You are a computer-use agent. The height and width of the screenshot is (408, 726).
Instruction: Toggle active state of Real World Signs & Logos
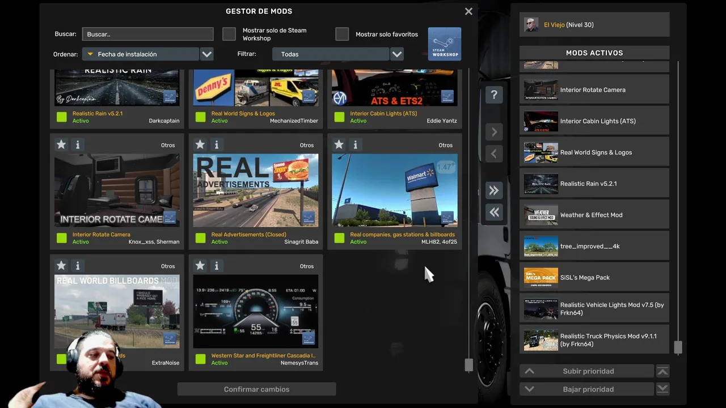pos(200,117)
